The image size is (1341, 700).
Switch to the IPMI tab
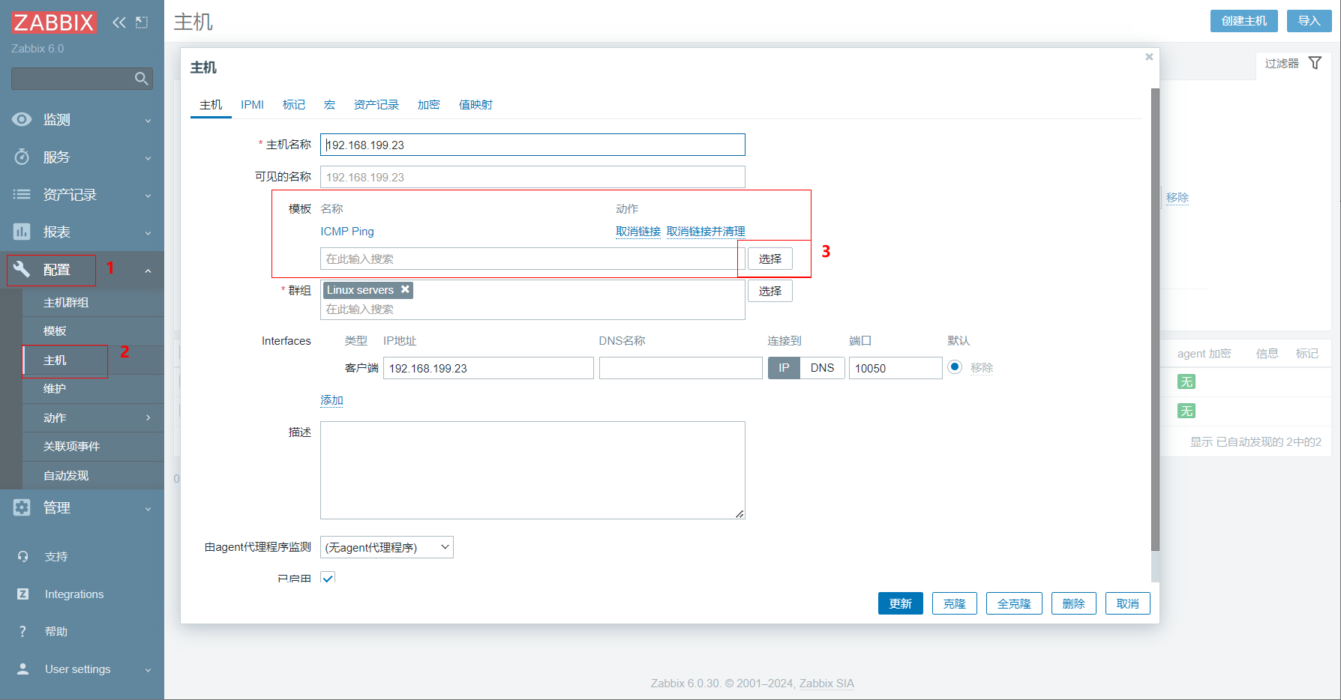pos(252,105)
